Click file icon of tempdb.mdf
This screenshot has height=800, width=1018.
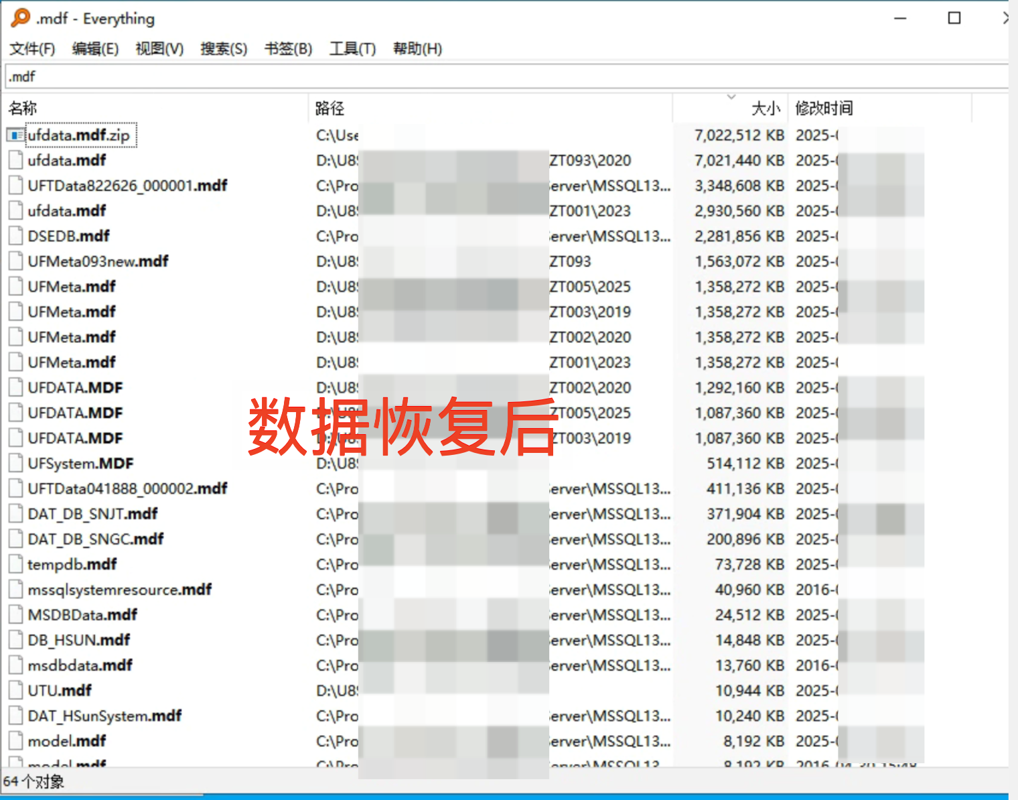pos(16,564)
